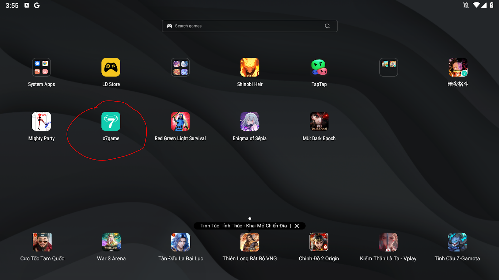Screen dimensions: 499x280
Task: Launch MU: Dark Epoch
Action: pos(319,121)
